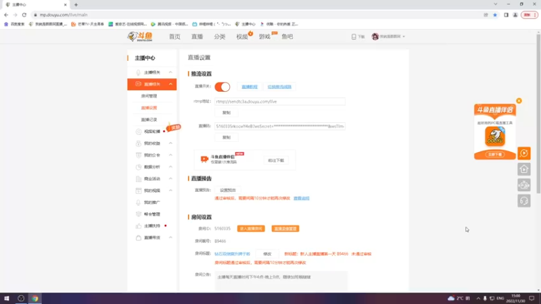541x304 pixels.
Task: Expand the 我的收益 section chevron
Action: point(170,143)
